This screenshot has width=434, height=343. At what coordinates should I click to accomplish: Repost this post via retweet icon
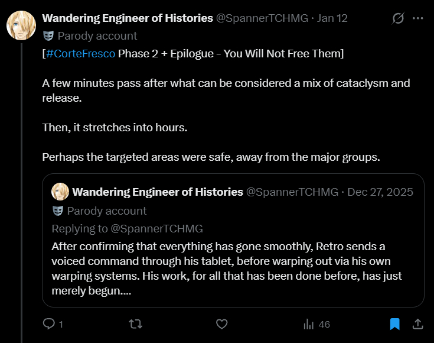click(x=135, y=324)
